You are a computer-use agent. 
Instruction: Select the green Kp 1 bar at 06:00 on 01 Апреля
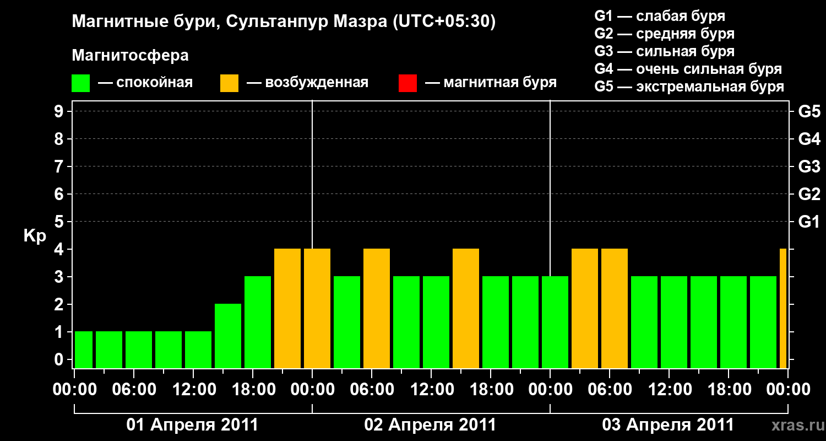(139, 349)
